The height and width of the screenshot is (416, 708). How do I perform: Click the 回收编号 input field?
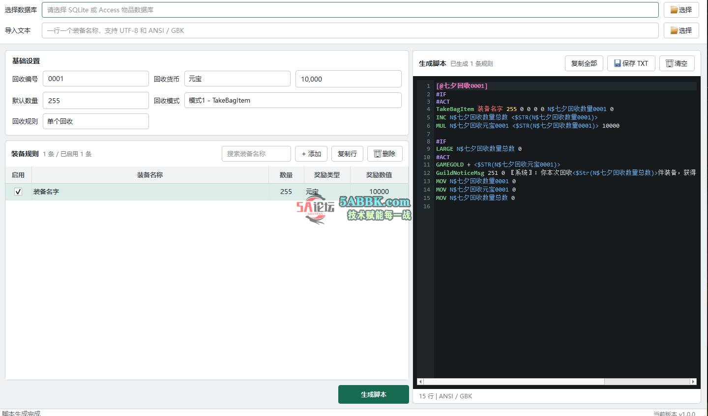click(96, 79)
